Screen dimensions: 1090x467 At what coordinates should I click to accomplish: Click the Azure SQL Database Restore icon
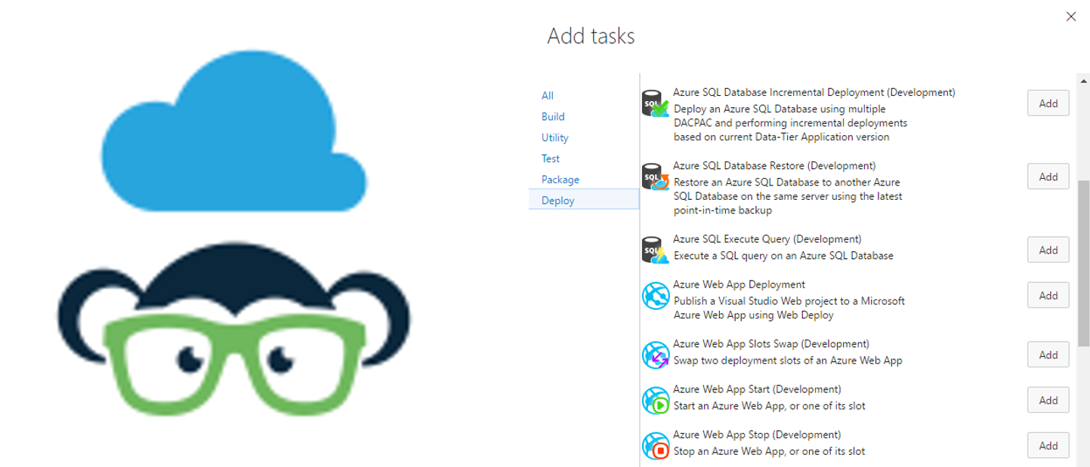(655, 177)
